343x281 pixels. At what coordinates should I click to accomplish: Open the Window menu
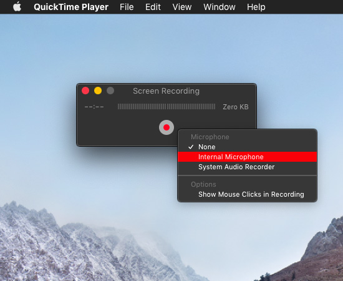tap(220, 7)
